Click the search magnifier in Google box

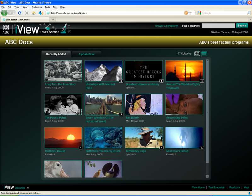pos(249,13)
